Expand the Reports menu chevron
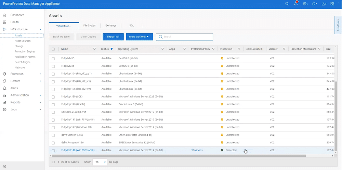The width and height of the screenshot is (342, 170). [40, 103]
